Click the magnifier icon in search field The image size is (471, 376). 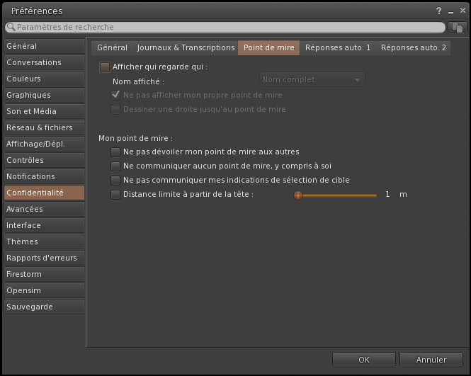(11, 27)
